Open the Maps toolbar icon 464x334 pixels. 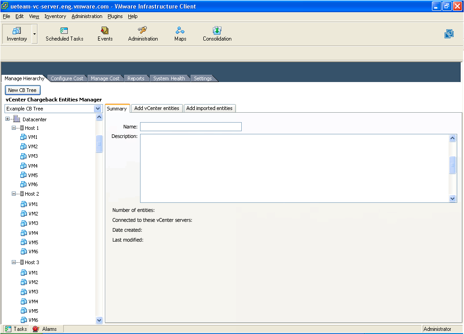click(180, 31)
